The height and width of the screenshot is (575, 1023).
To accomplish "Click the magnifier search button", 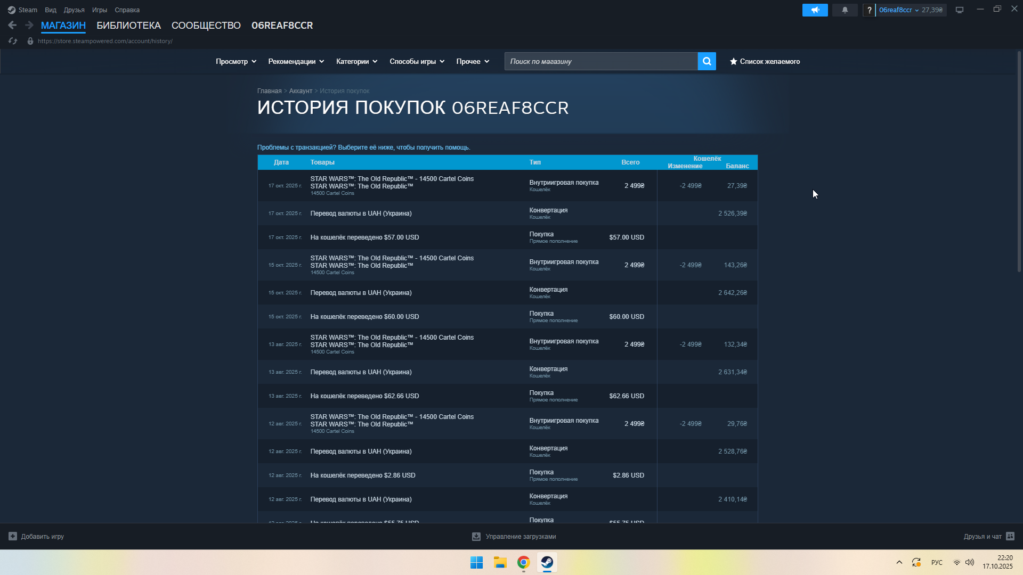I will pyautogui.click(x=707, y=61).
